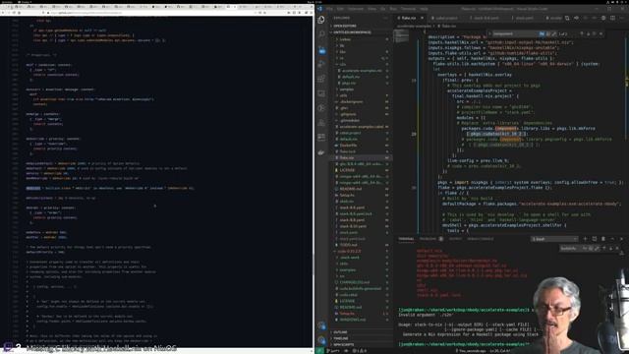Kill the terminal with the trash icon
629x354 pixels.
pyautogui.click(x=603, y=239)
